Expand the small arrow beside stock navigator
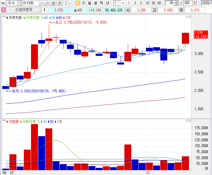 pyautogui.click(x=70, y=3)
